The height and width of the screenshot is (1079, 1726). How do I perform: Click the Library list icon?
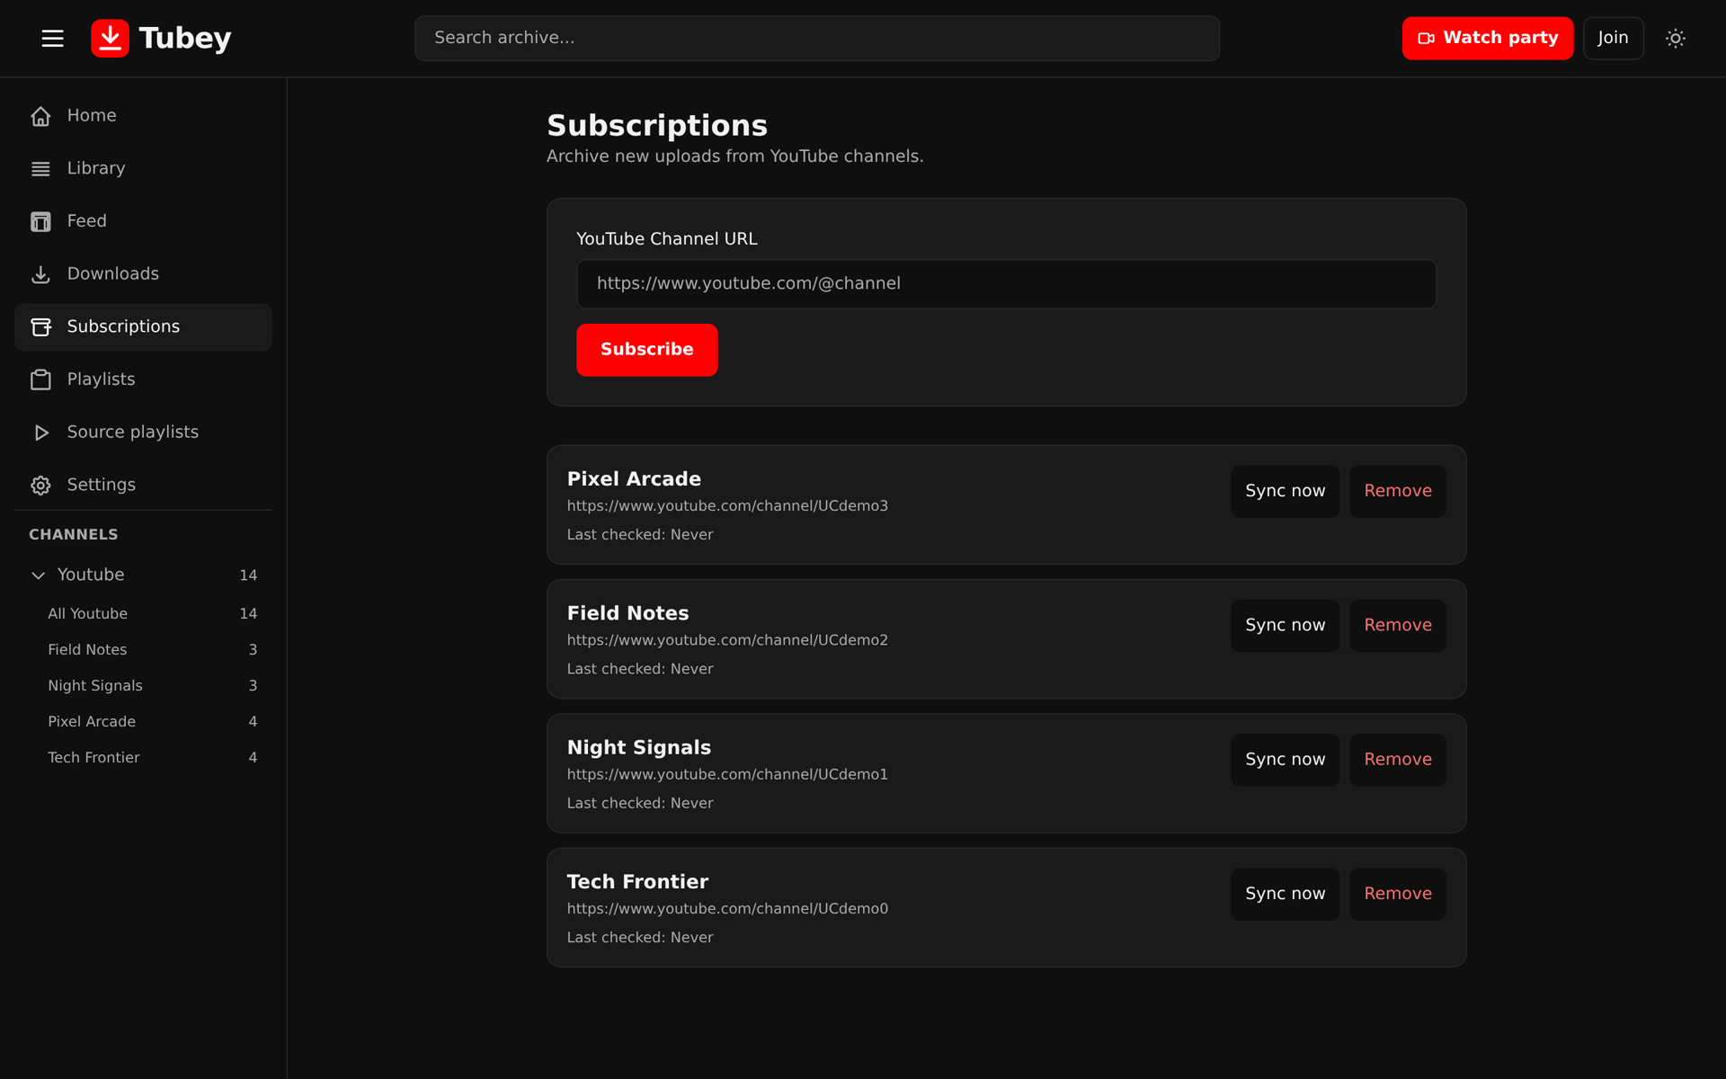40,169
